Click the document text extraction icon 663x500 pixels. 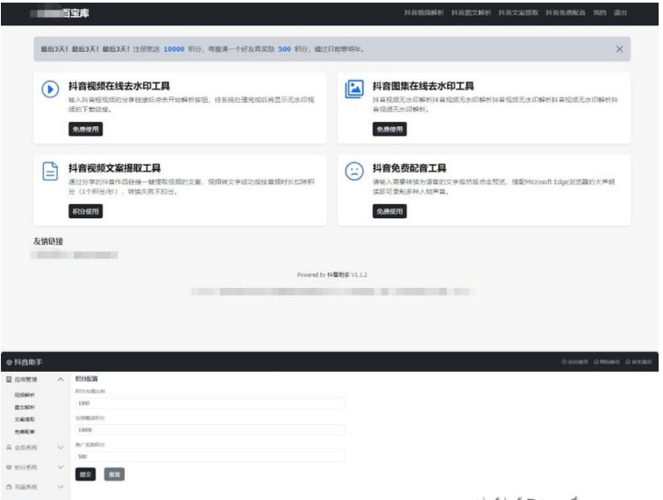pyautogui.click(x=51, y=171)
